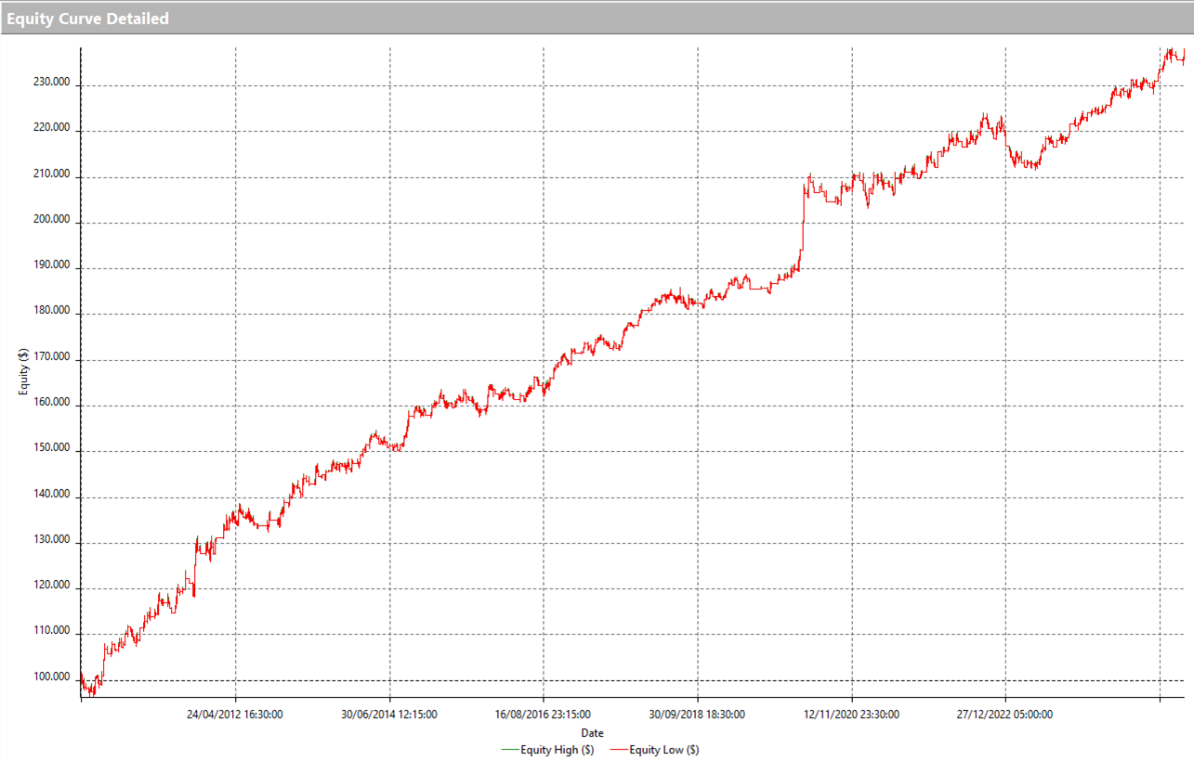The image size is (1194, 761).
Task: Click the 150.000 y-axis tick label
Action: (x=52, y=449)
